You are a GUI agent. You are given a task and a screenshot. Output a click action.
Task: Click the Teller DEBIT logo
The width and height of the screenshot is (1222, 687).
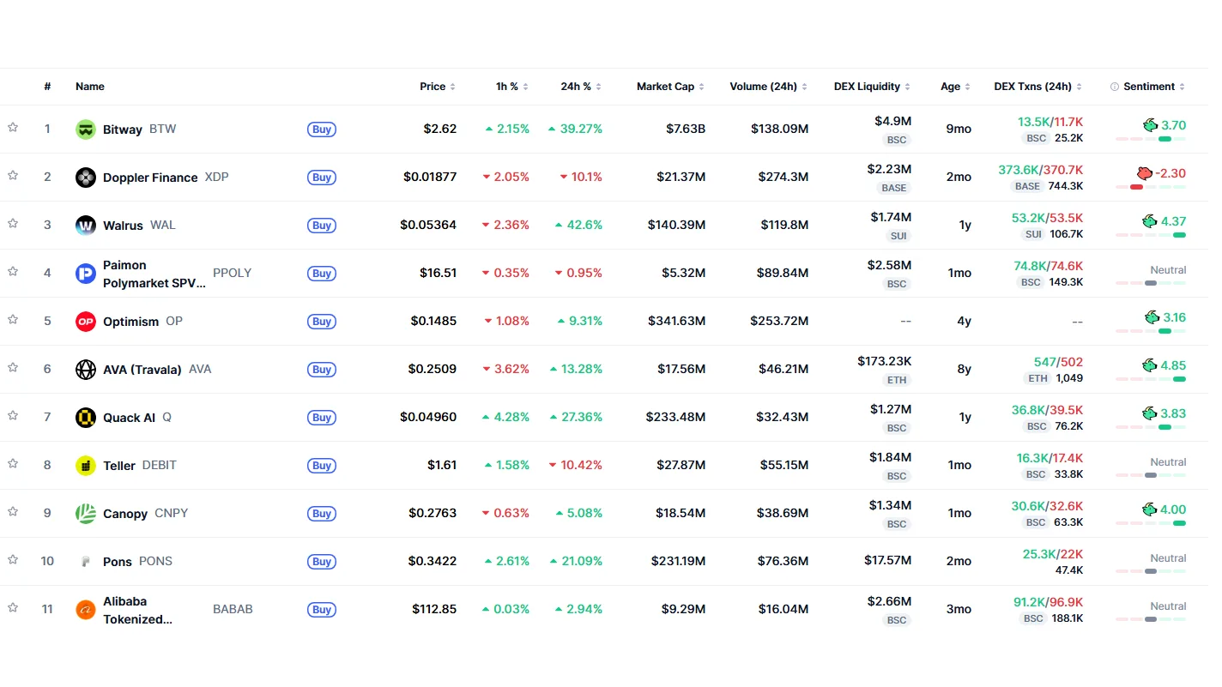pyautogui.click(x=86, y=466)
